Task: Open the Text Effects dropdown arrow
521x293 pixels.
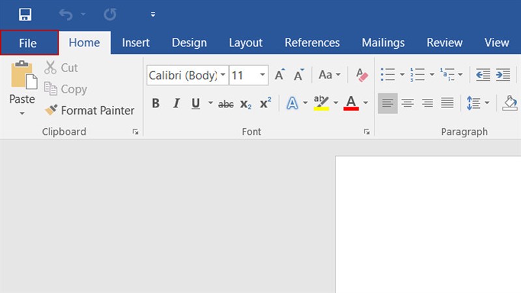Action: [305, 103]
